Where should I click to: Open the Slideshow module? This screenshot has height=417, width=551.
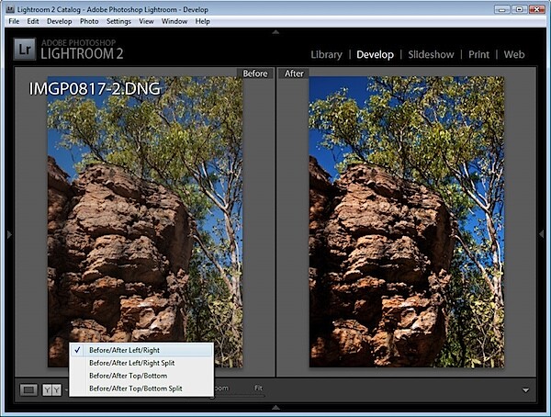431,54
